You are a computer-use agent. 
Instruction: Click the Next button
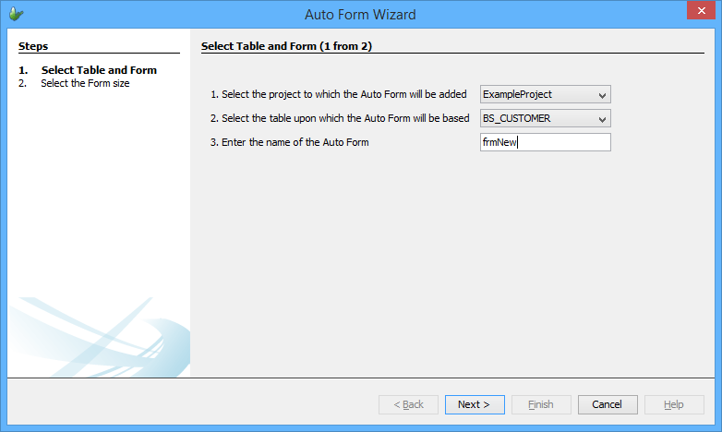tap(474, 404)
